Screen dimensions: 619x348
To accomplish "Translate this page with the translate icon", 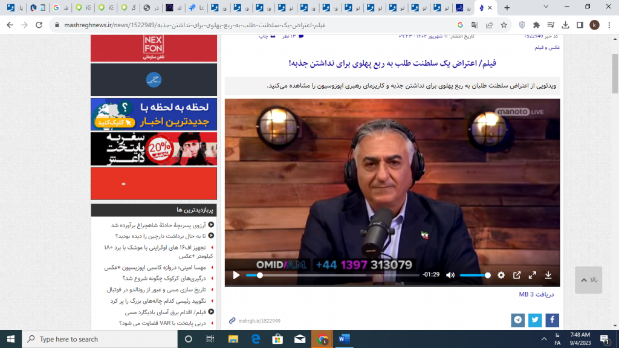I will [475, 25].
